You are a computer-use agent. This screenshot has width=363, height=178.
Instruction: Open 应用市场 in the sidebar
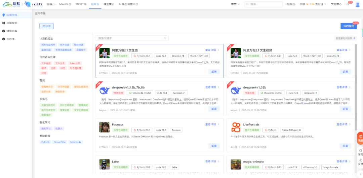pos(16,15)
